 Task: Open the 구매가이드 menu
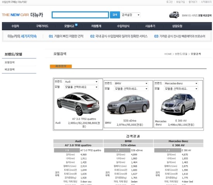coord(42,26)
